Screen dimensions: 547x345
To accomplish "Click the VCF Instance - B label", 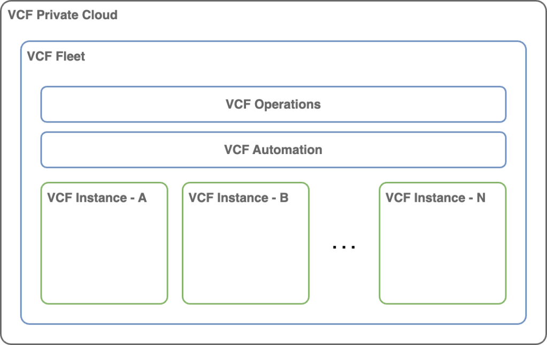I will click(x=238, y=198).
